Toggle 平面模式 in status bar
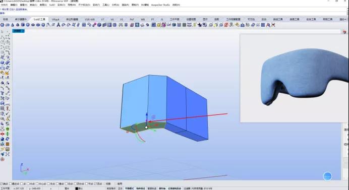Viewport: 349px width, 190px height. click(x=129, y=188)
